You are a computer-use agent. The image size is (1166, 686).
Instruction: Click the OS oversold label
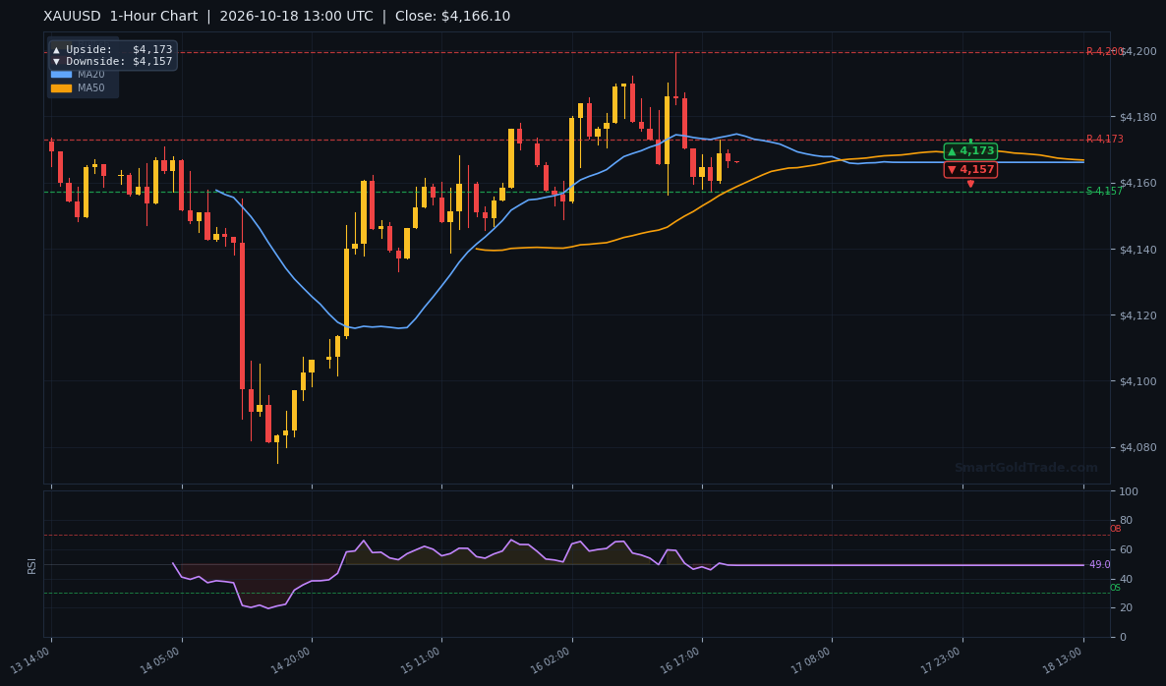point(1116,588)
